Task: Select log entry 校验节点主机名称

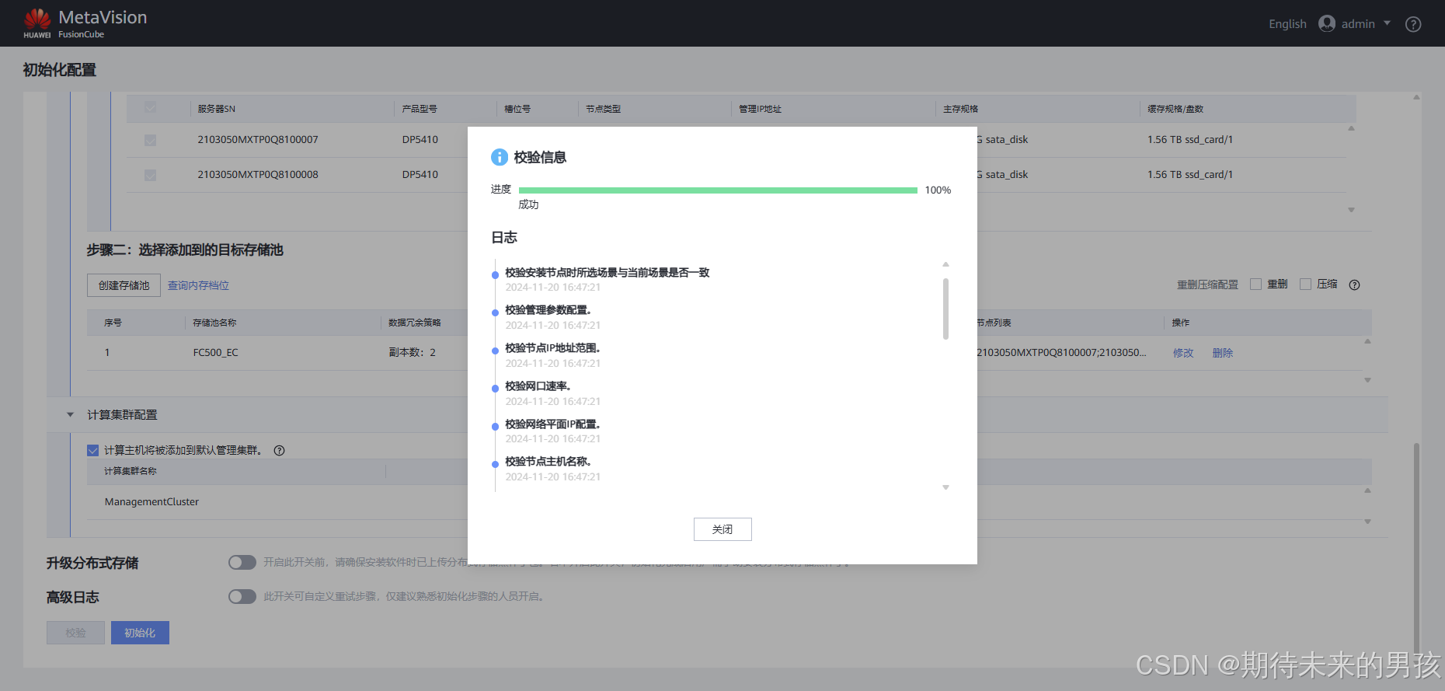Action: tap(548, 462)
